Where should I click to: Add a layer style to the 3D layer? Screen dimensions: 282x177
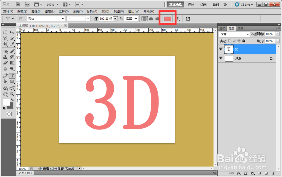click(239, 173)
